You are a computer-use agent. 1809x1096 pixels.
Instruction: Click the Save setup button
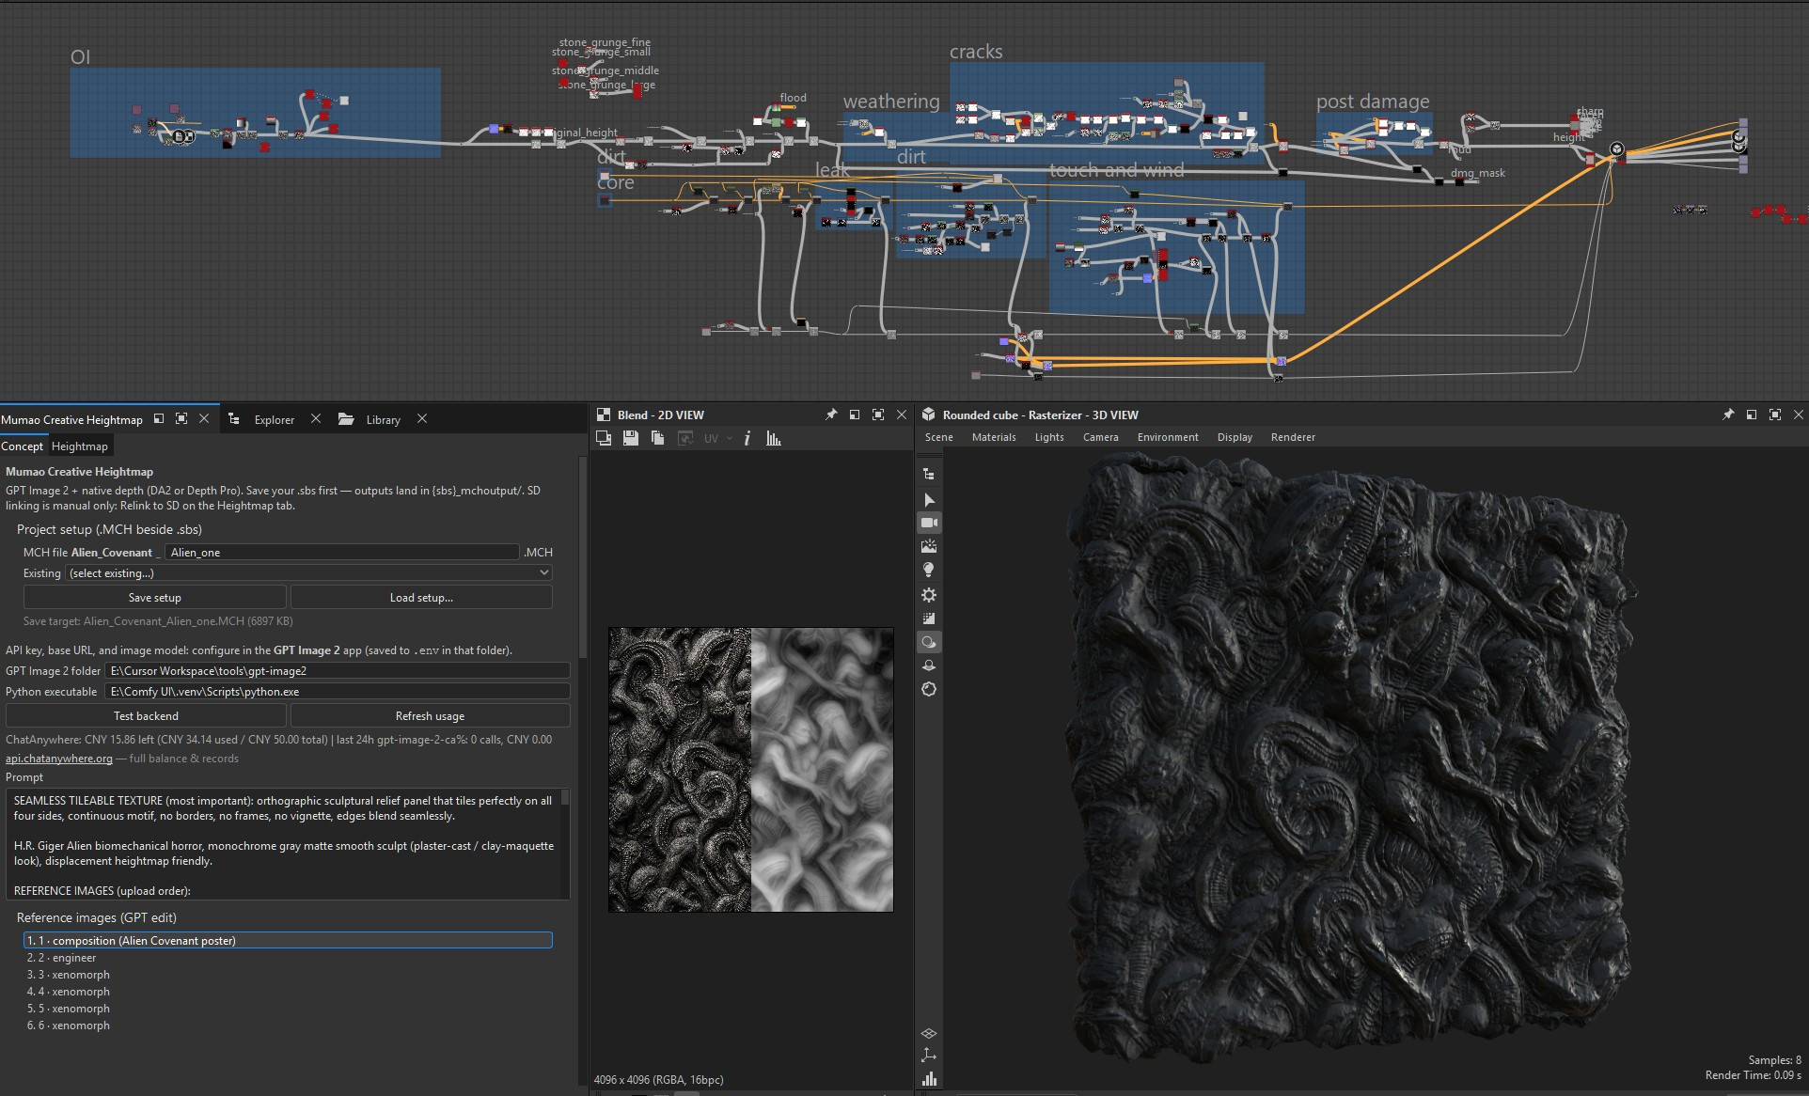pyautogui.click(x=154, y=598)
